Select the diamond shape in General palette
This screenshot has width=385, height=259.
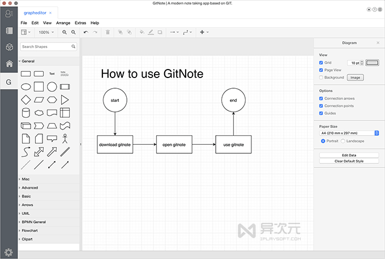26,100
